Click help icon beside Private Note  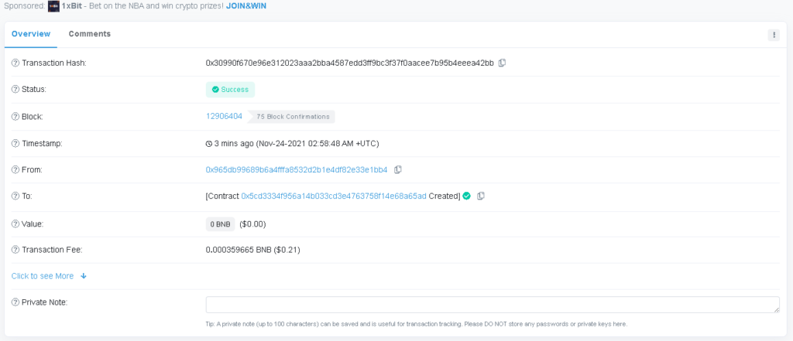(15, 302)
